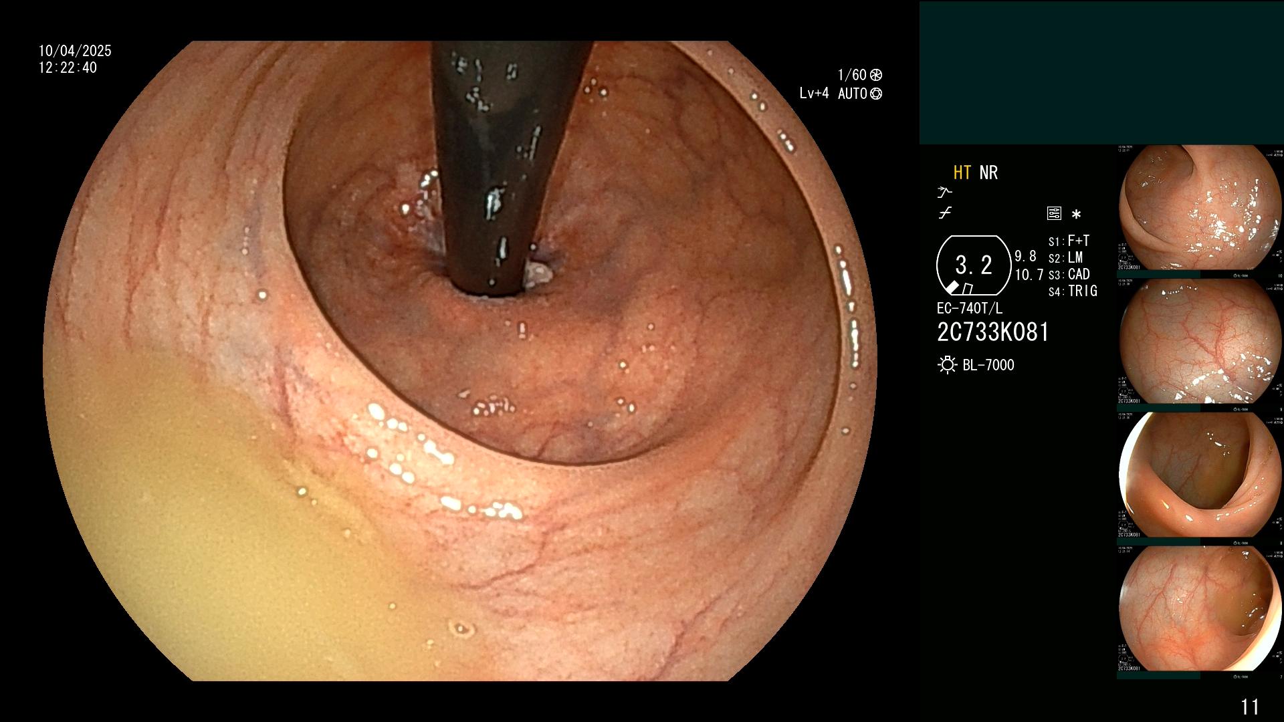
Task: Click the scope model EC-740T/L
Action: tap(970, 309)
